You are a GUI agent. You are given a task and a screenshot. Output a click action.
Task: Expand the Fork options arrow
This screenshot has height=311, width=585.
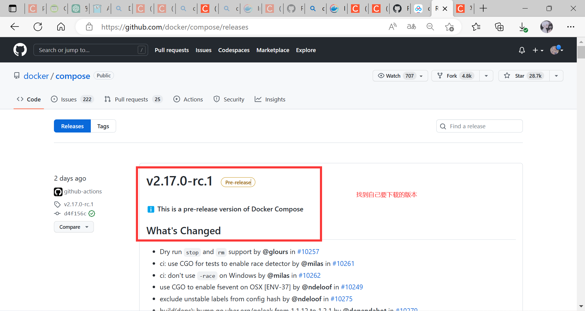(486, 76)
